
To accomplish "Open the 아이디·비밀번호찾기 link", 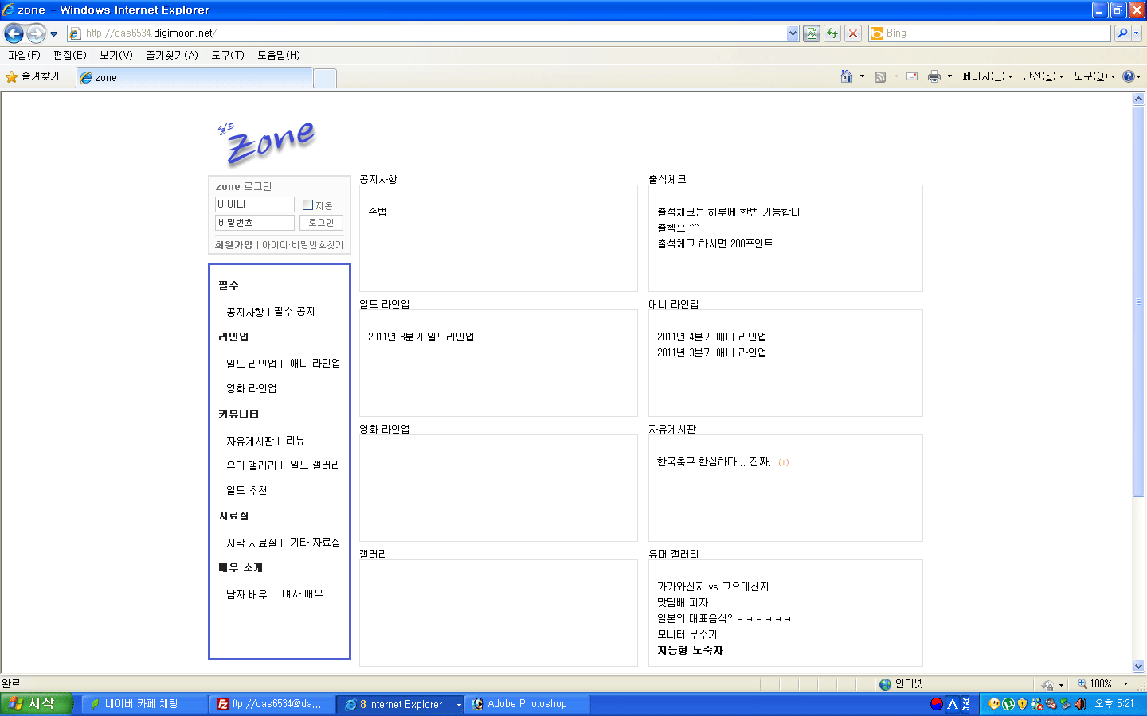I will 303,245.
